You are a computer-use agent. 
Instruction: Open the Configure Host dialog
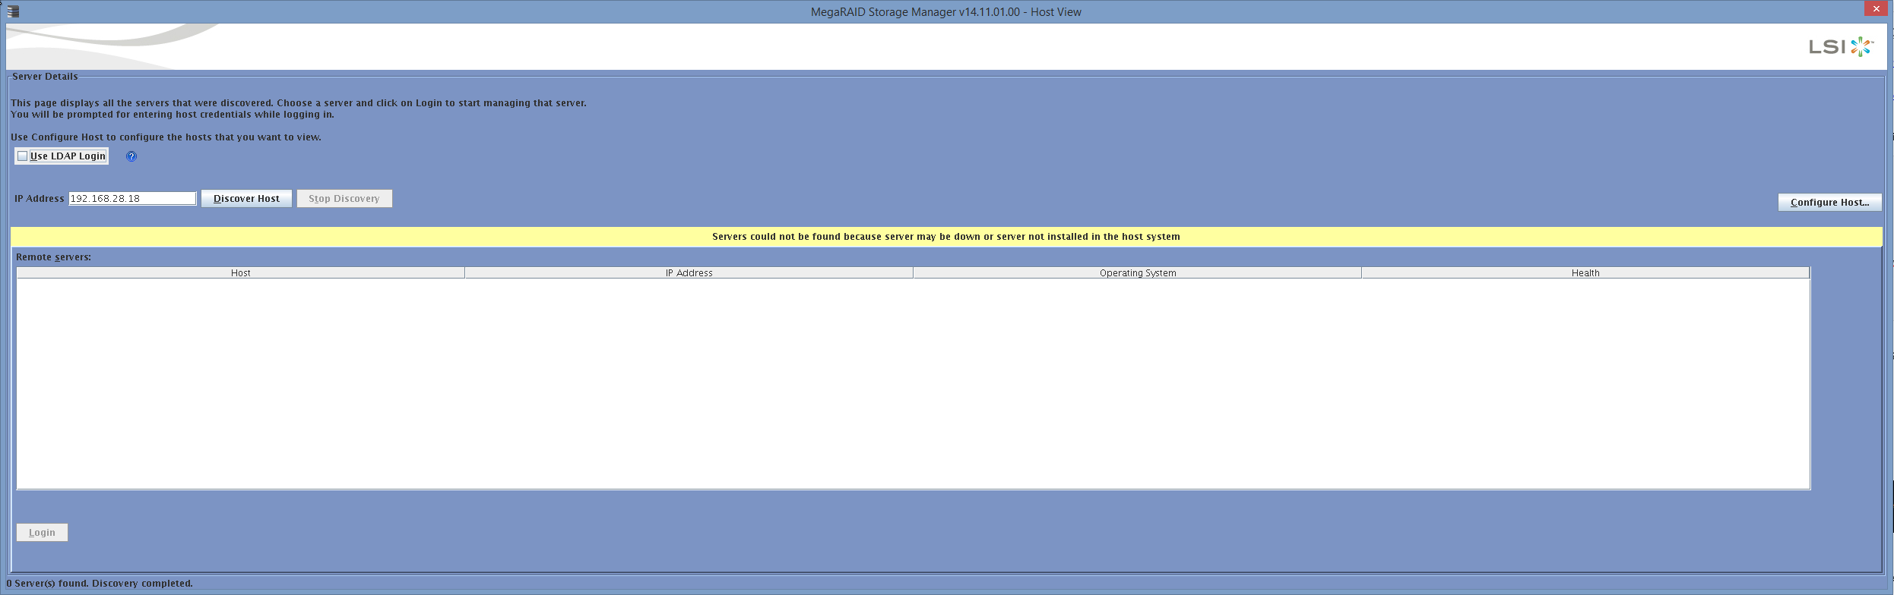coord(1829,203)
